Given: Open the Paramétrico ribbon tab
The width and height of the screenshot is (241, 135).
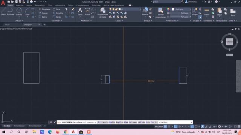Looking at the screenshot, I should 40,5.
